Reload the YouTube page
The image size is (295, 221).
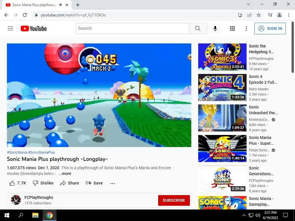pos(25,15)
